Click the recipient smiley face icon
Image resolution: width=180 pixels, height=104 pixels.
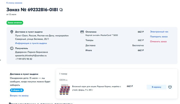coord(12,48)
